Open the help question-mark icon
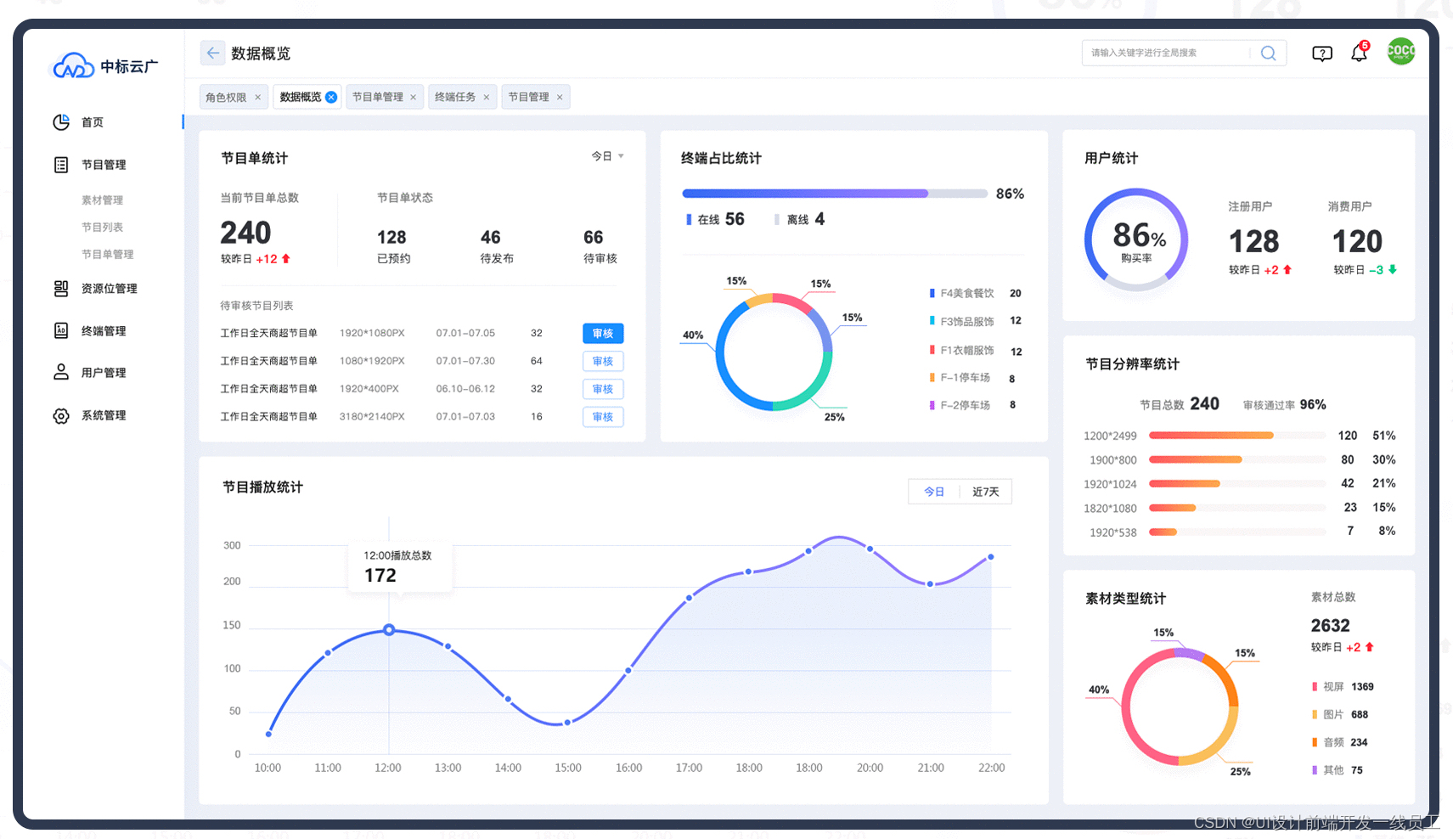 1322,53
